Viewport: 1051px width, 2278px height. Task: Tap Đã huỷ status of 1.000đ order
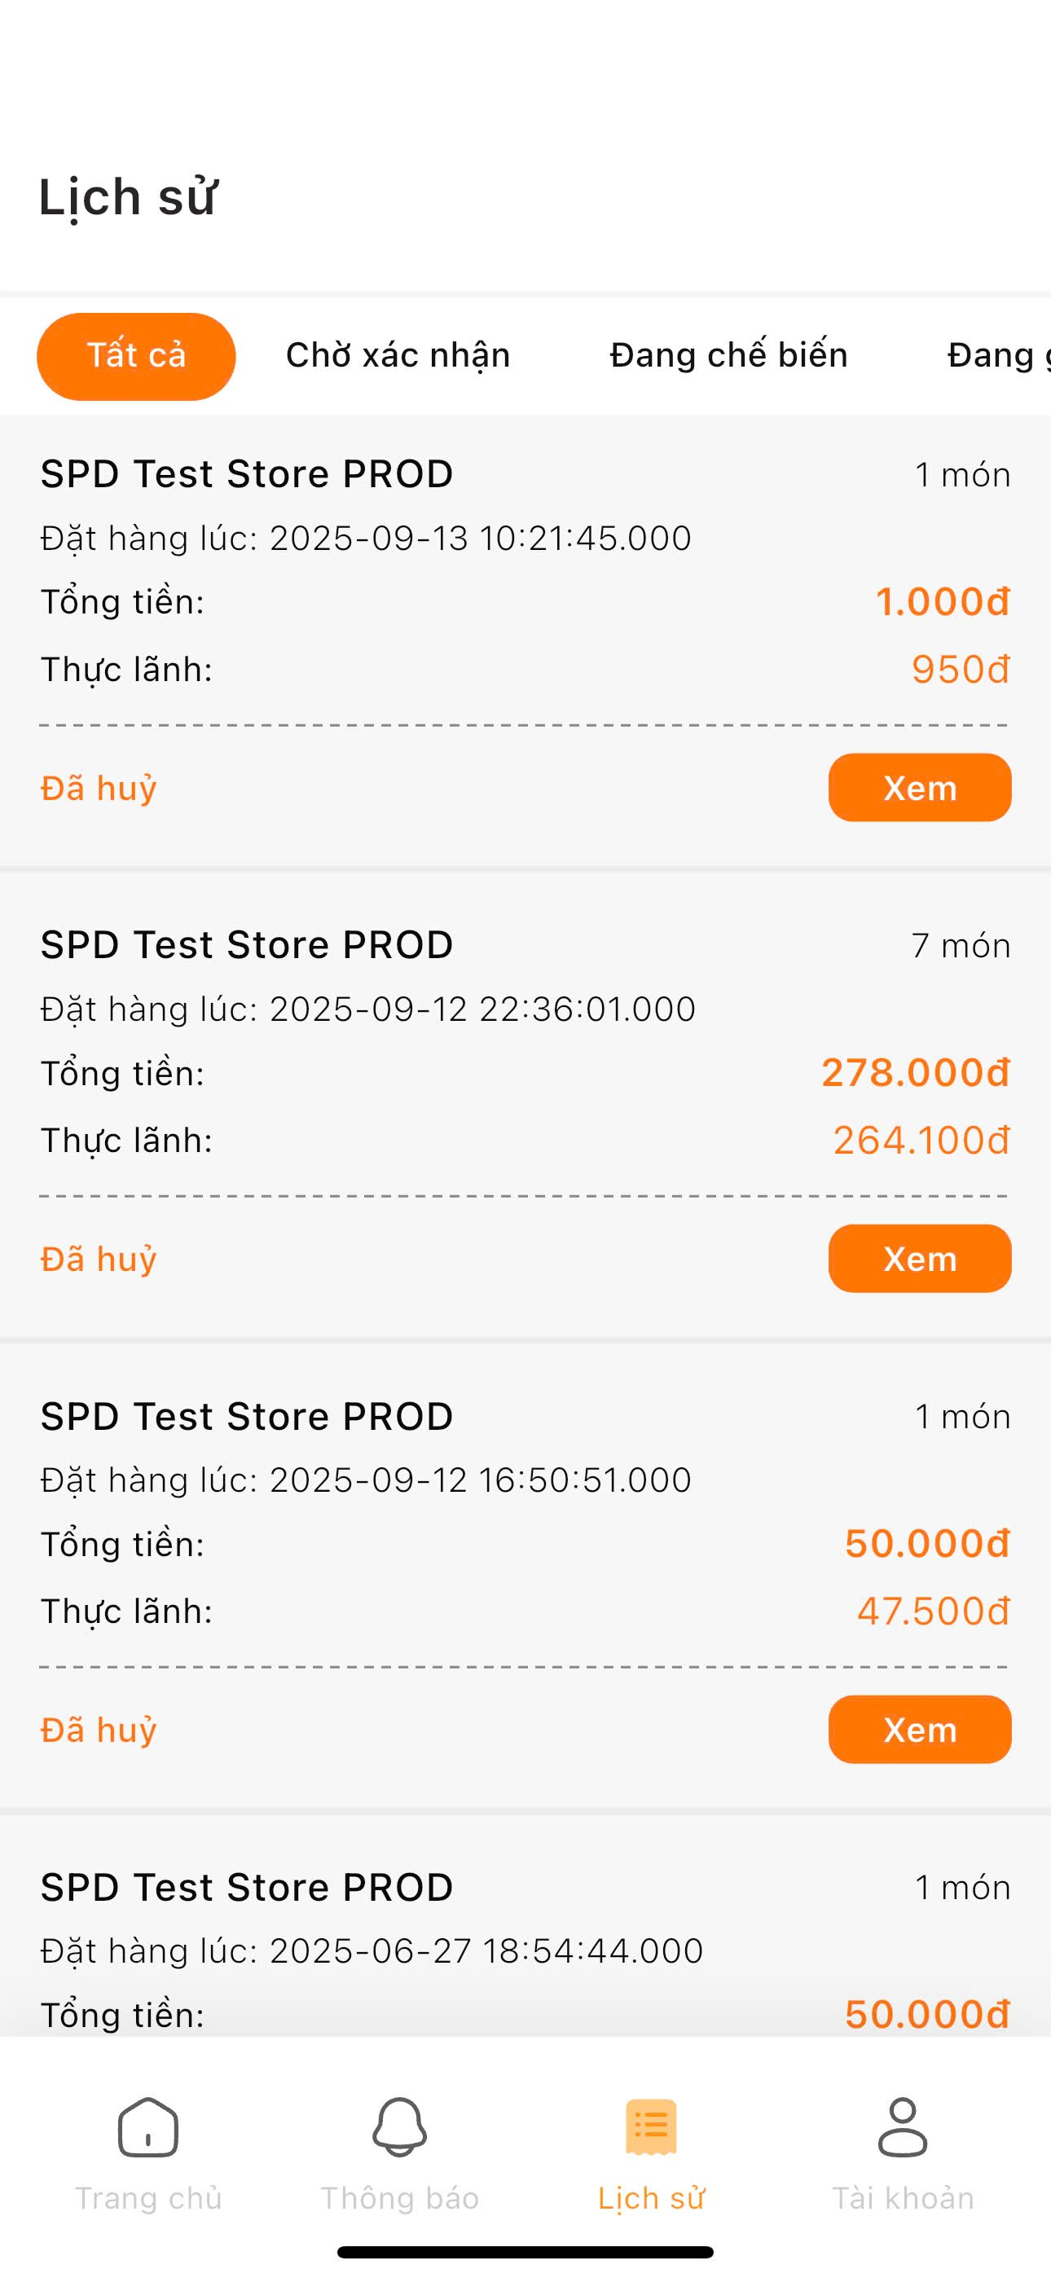coord(99,788)
